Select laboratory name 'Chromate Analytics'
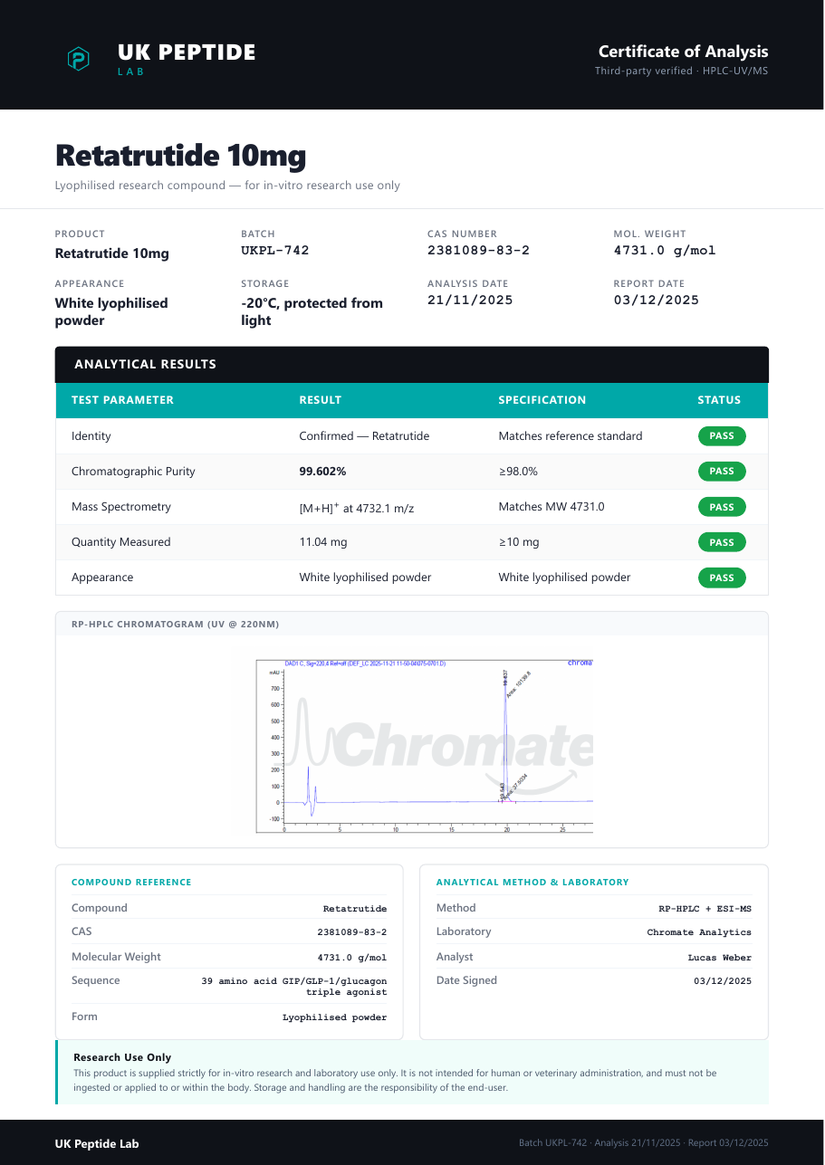This screenshot has width=825, height=1165. tap(699, 932)
